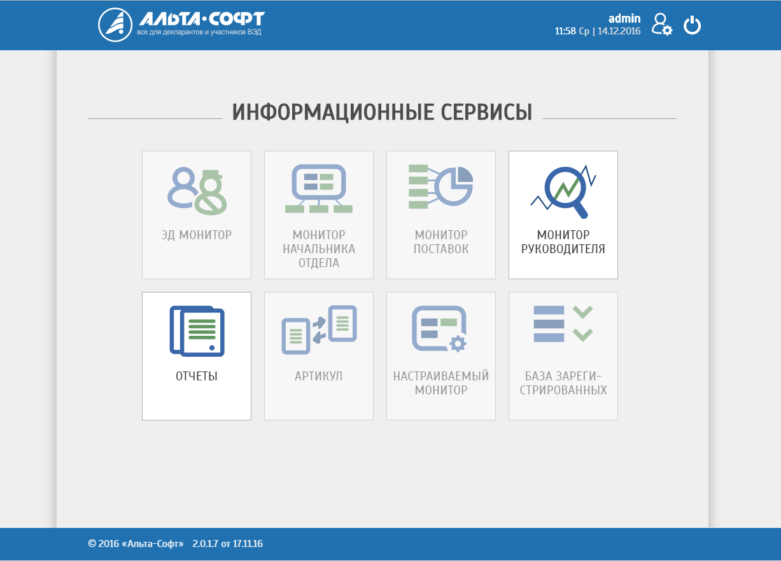The height and width of the screenshot is (561, 781).
Task: Open the БАЗА ЗАРЕГИСТРИРОВАННЫХ label
Action: (x=563, y=383)
